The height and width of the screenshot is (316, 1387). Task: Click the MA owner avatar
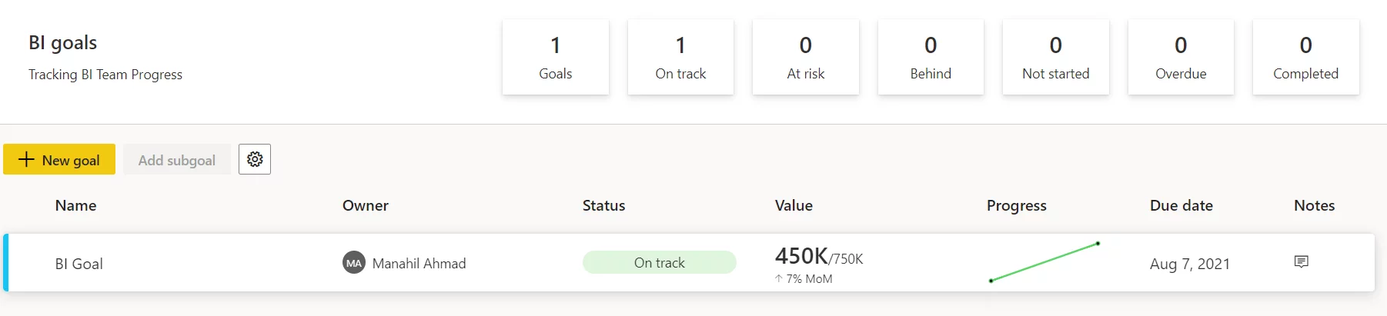[x=354, y=263]
